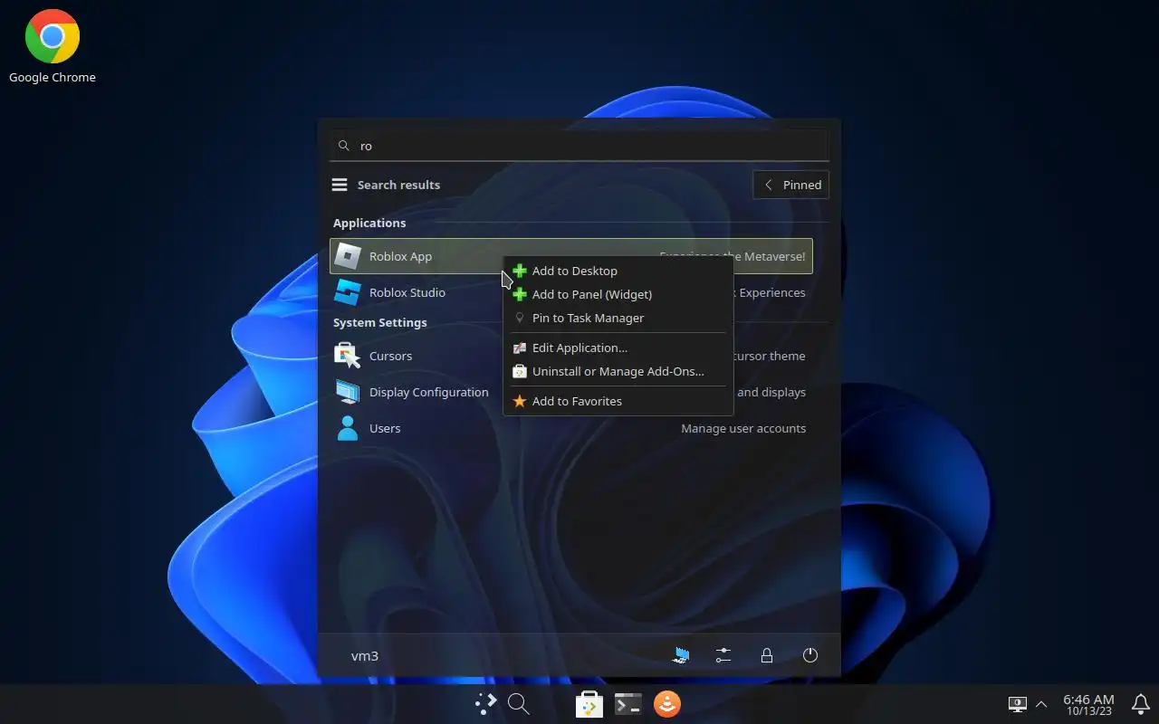Click the "Users" result label

point(385,428)
